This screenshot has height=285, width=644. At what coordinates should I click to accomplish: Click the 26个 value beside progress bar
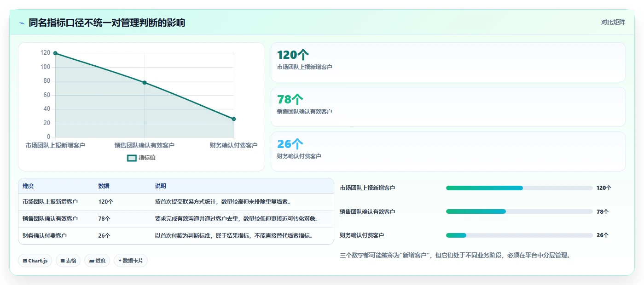click(603, 235)
